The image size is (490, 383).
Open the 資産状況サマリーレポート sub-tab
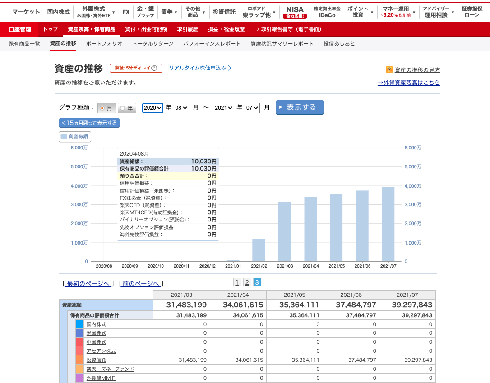pyautogui.click(x=282, y=43)
